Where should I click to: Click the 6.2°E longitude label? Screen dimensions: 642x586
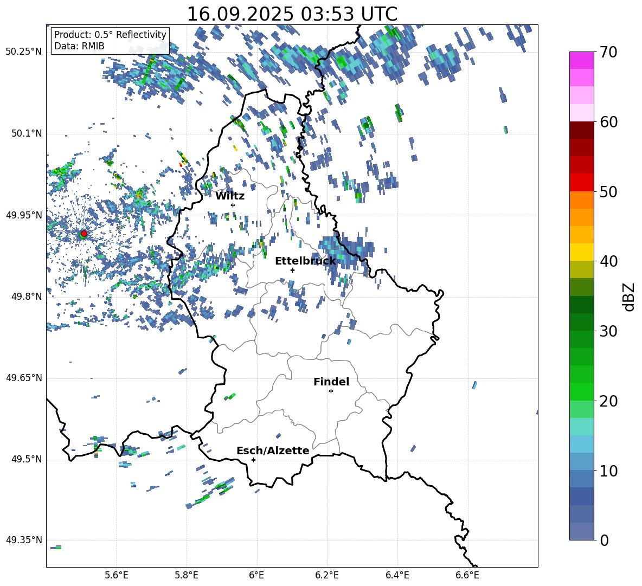tap(327, 575)
